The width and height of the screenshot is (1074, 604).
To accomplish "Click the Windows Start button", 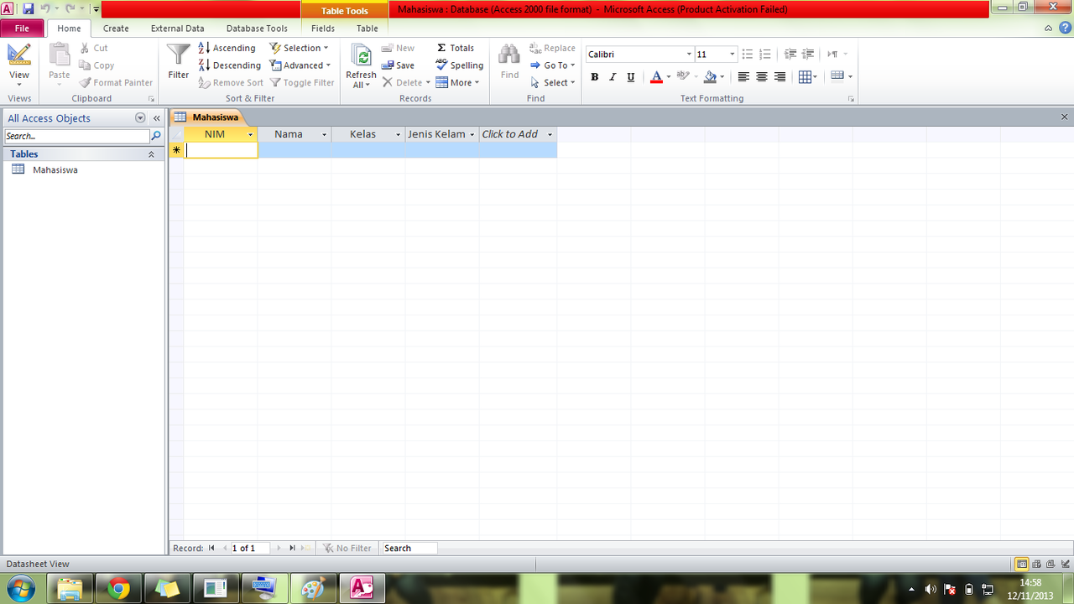I will click(x=20, y=588).
